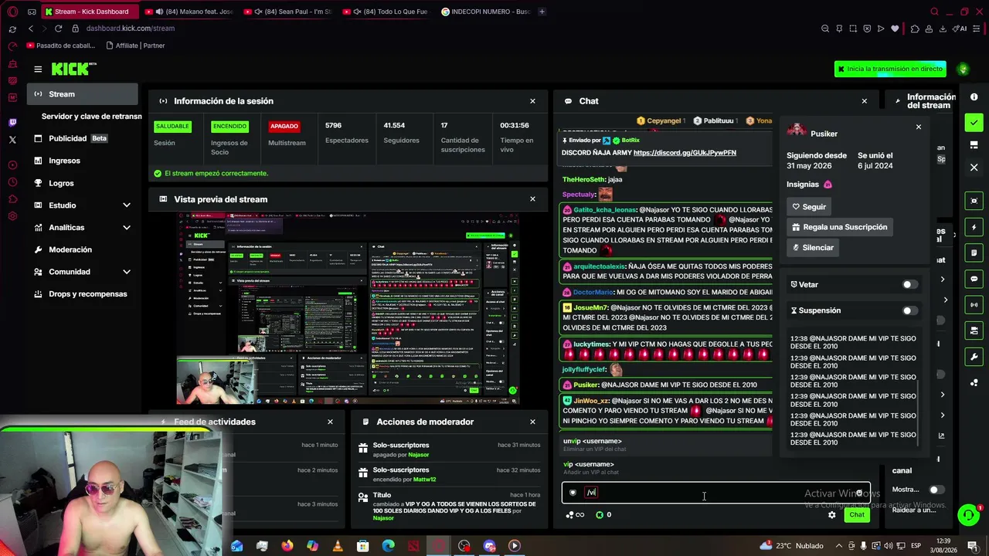Send message with the green Chat button
989x556 pixels.
(857, 515)
